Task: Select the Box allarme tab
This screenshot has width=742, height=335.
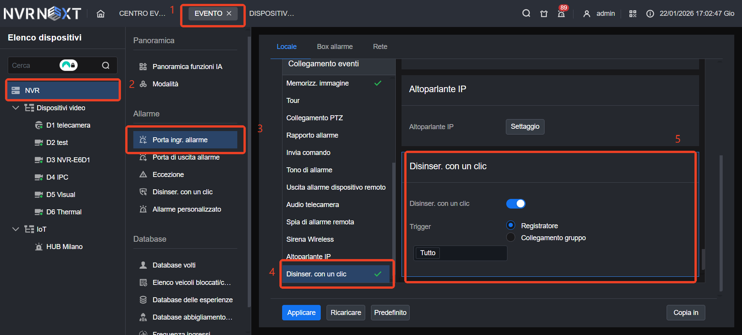Action: (335, 47)
